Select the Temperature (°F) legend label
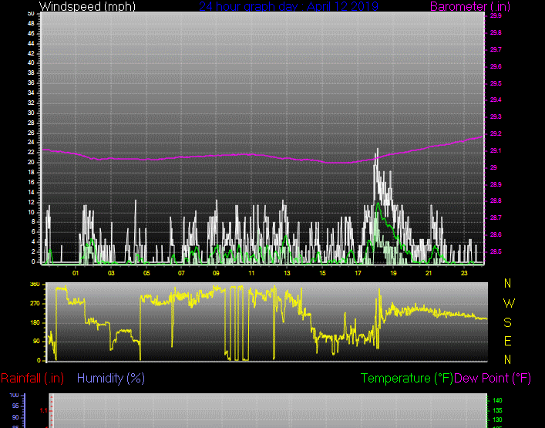This screenshot has width=545, height=428. click(407, 379)
